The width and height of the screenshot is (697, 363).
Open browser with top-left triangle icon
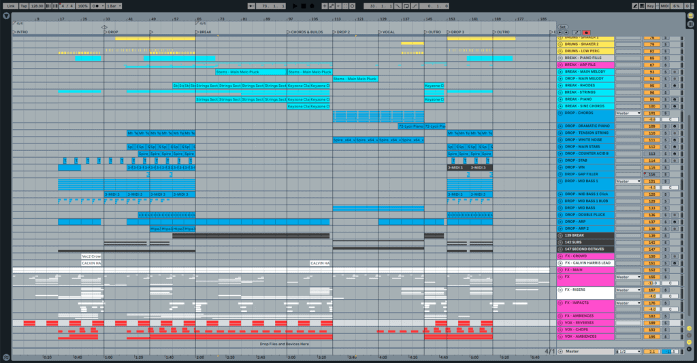[x=5, y=16]
